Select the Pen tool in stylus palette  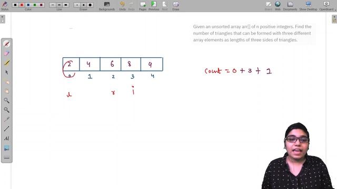coord(7,44)
